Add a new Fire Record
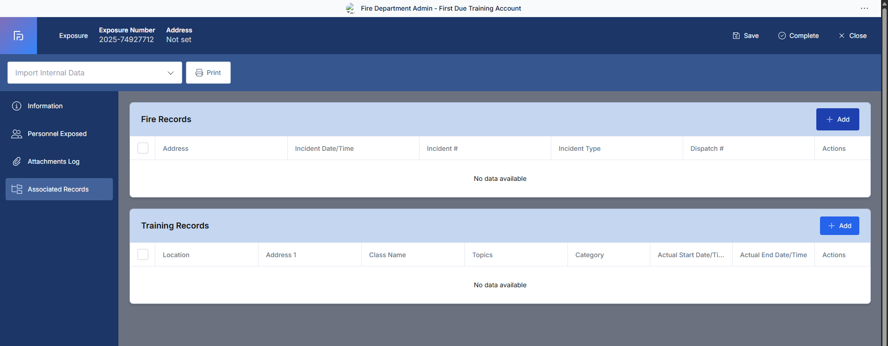This screenshot has width=888, height=346. (837, 119)
